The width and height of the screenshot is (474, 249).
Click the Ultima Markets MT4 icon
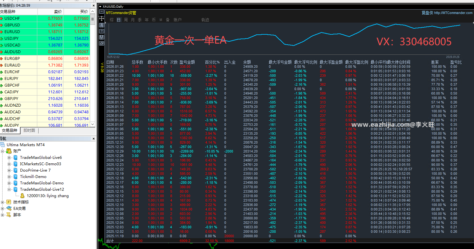click(3, 145)
